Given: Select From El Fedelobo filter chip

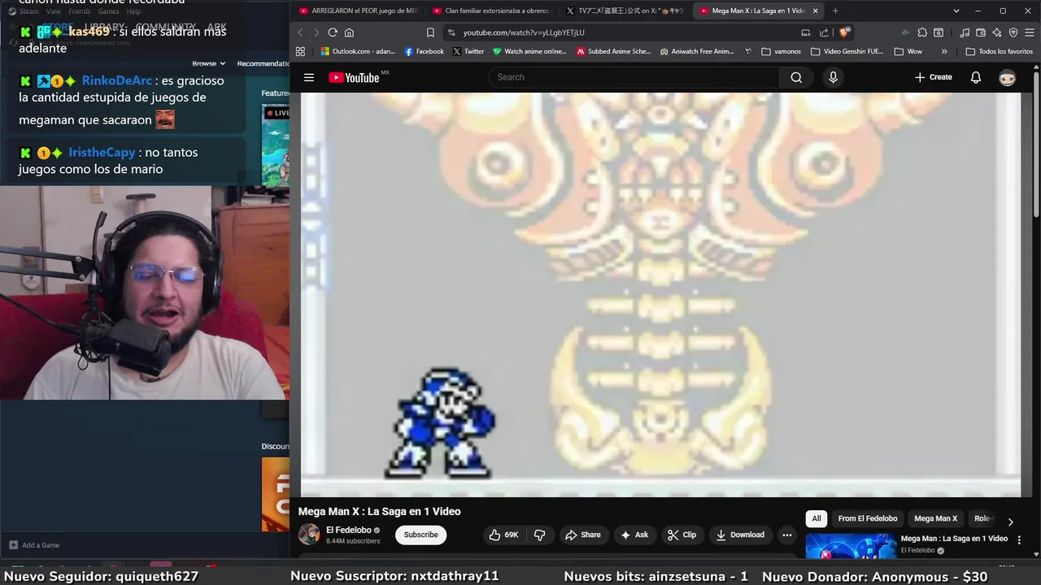Looking at the screenshot, I should tap(868, 518).
